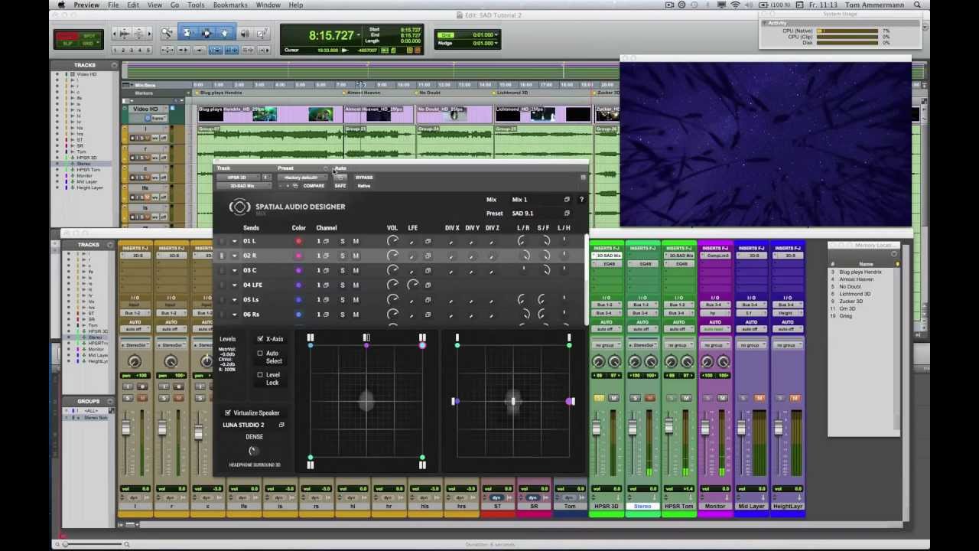Open the plugin window options icon at top right
Image resolution: width=979 pixels, height=551 pixels.
583,178
